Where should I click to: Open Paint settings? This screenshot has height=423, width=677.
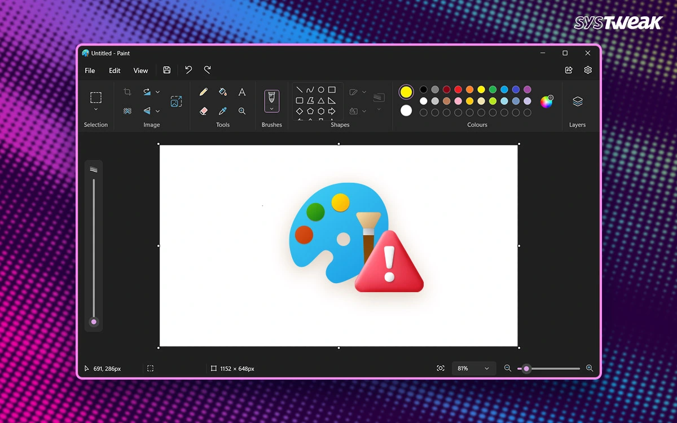click(588, 69)
